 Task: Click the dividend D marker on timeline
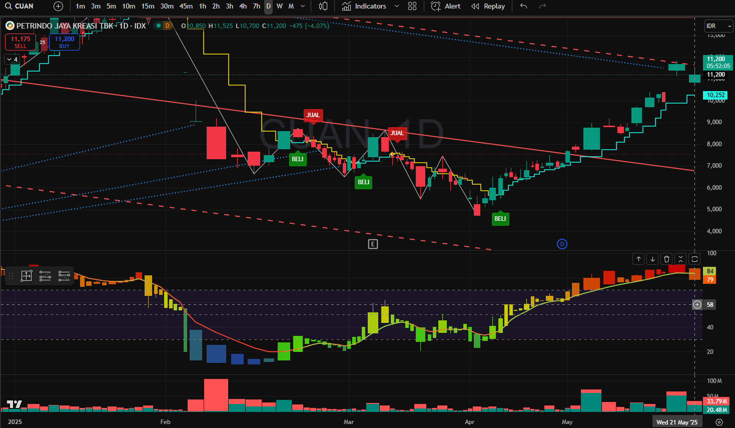tap(562, 244)
